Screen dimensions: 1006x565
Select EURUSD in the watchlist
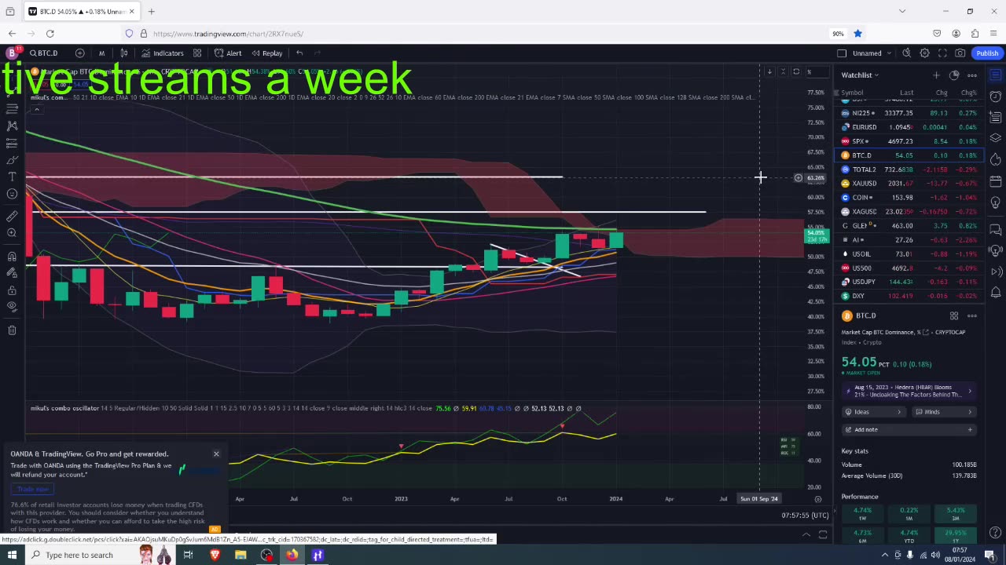908,127
